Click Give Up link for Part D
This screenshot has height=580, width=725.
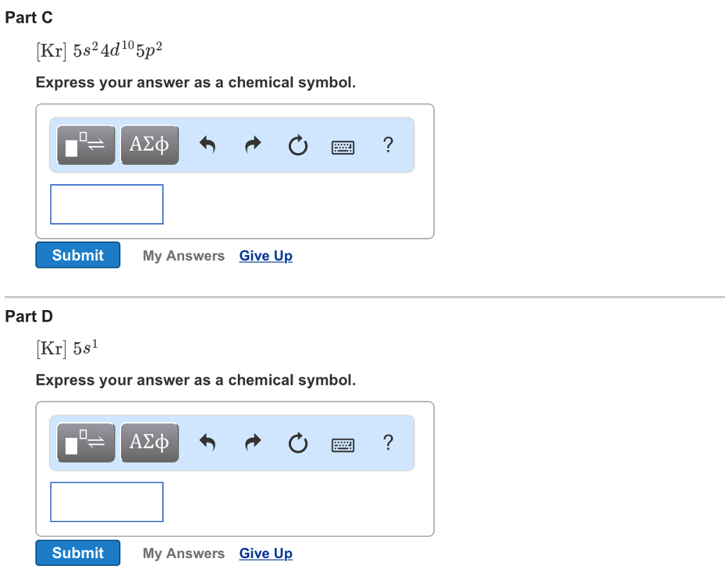pyautogui.click(x=266, y=553)
